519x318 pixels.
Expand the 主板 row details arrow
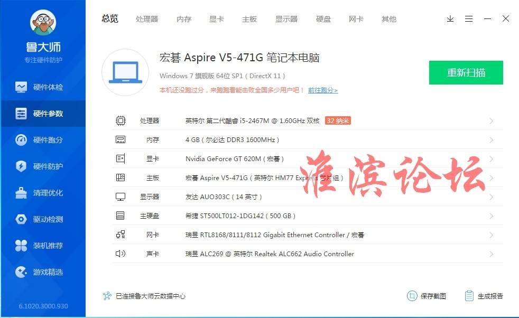pos(492,178)
